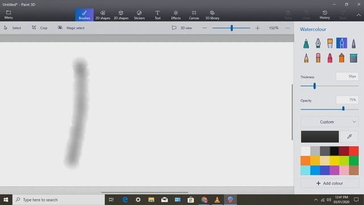Open Microsoft Edge from the taskbar

click(x=125, y=200)
